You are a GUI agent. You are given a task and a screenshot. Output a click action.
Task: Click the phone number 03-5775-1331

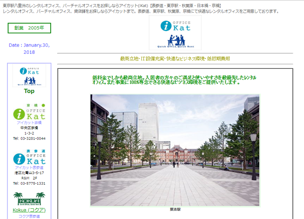click(29, 183)
